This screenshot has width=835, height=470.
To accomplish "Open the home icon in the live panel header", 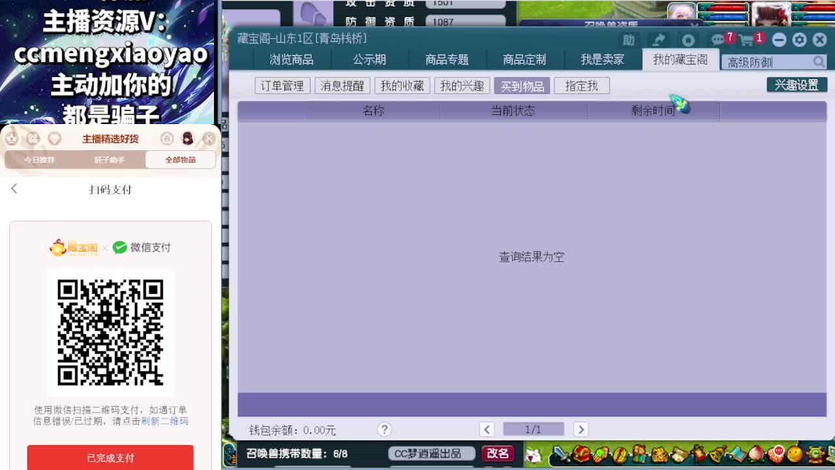I will 167,138.
